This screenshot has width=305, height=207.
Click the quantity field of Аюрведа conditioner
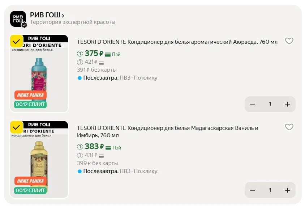(270, 104)
